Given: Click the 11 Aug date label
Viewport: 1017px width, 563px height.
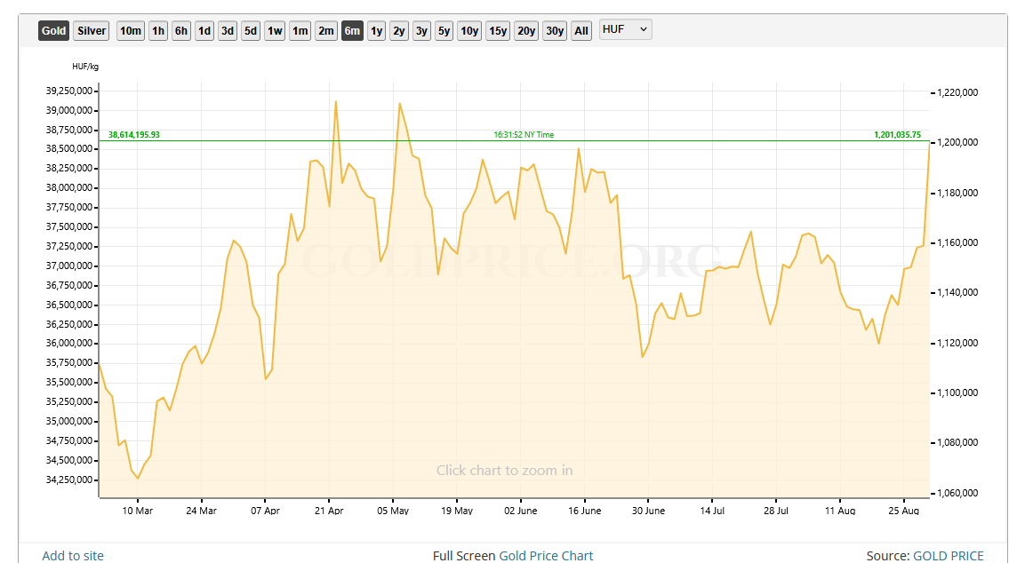Looking at the screenshot, I should click(840, 511).
